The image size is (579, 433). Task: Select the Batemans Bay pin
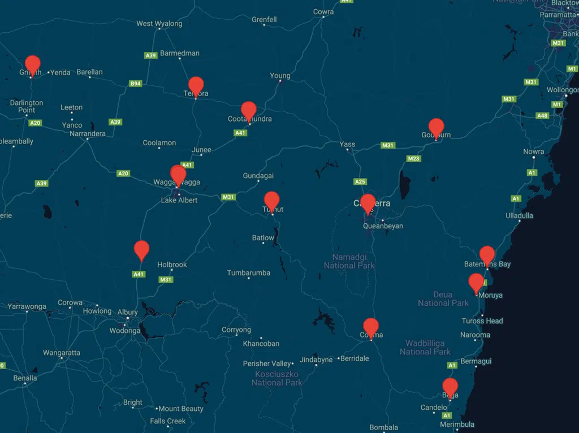coord(487,255)
